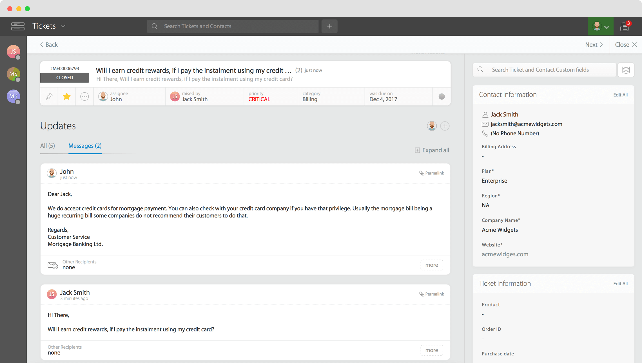
Task: Toggle the ticket status indicator circle
Action: point(442,97)
